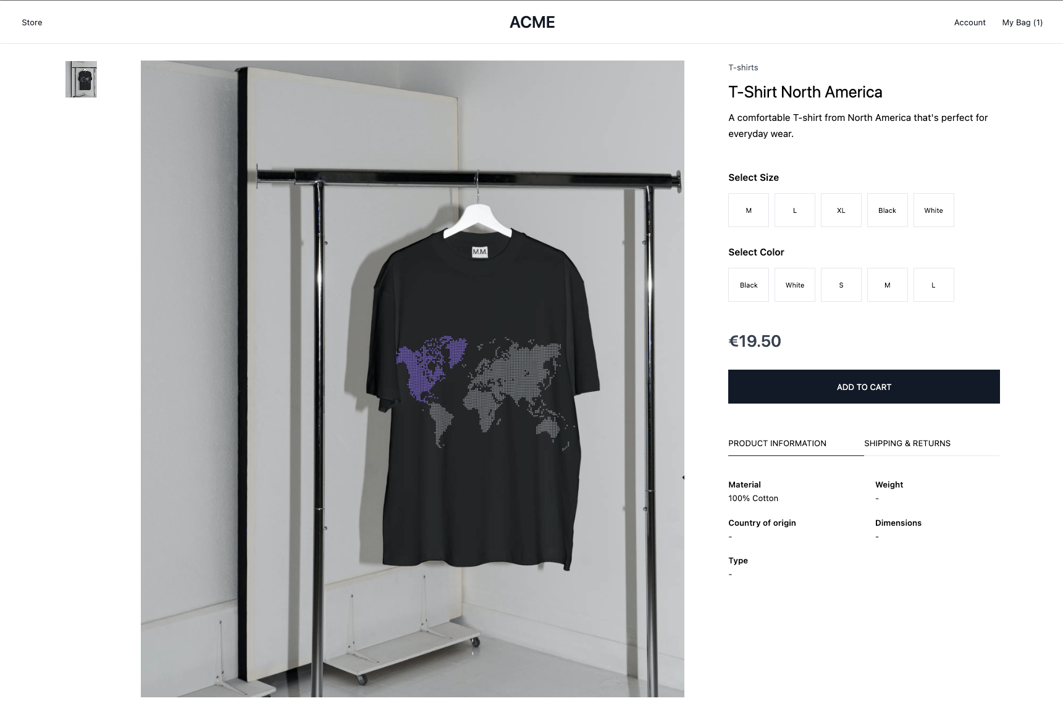Click the main T-shirt product image
The height and width of the screenshot is (722, 1063).
[x=413, y=379]
